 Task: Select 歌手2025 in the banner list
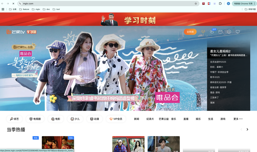[215, 77]
